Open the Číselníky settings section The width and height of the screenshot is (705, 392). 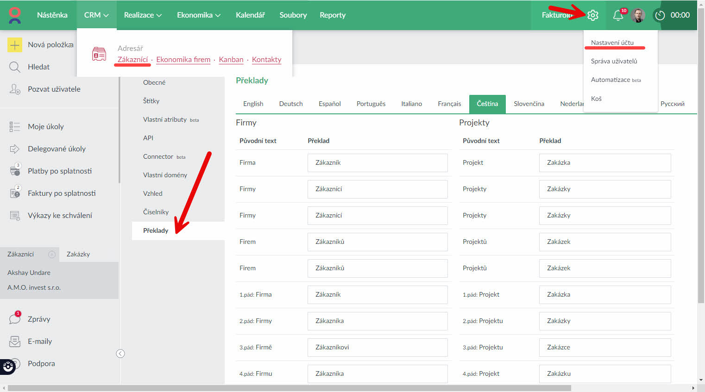click(156, 212)
